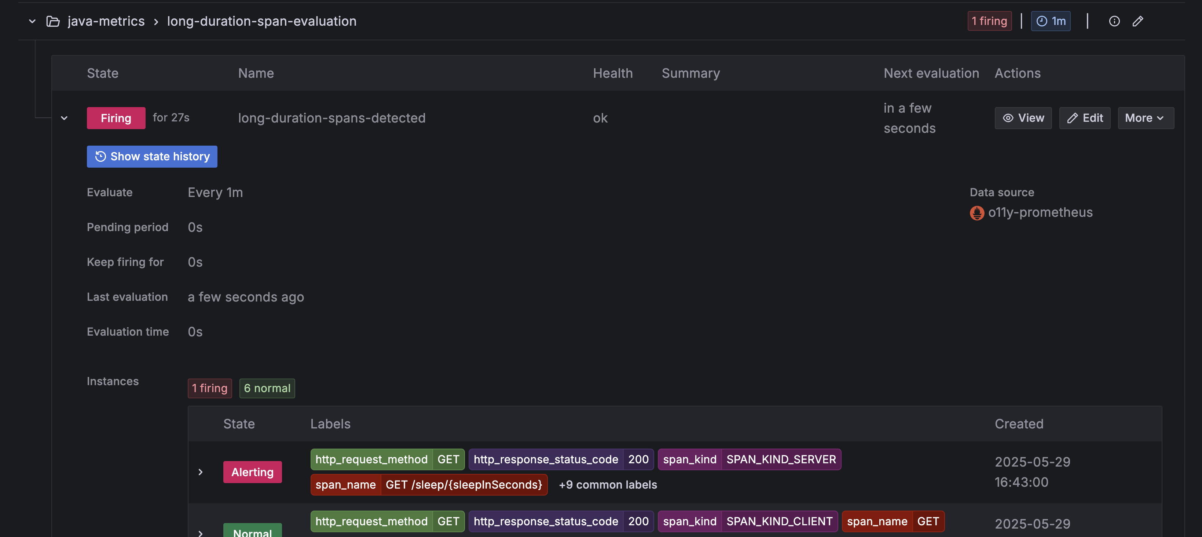Click http_response_status_code 200 in Alerting row
Screen dimensions: 1202x537
click(561, 460)
